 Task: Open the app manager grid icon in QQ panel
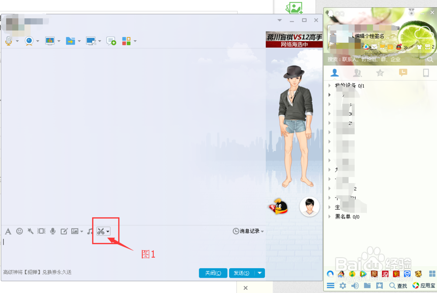(x=432, y=274)
